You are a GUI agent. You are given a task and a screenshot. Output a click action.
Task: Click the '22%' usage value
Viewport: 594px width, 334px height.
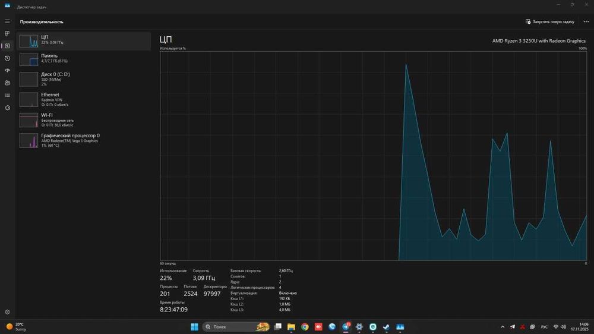166,278
